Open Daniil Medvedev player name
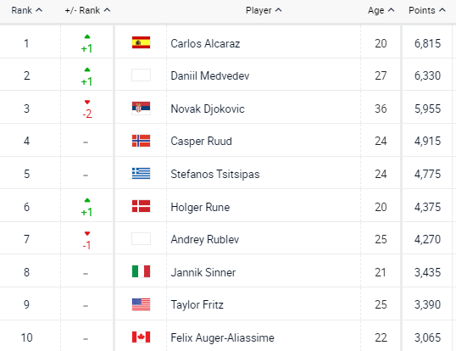Screen dimensions: 456x351 point(210,76)
